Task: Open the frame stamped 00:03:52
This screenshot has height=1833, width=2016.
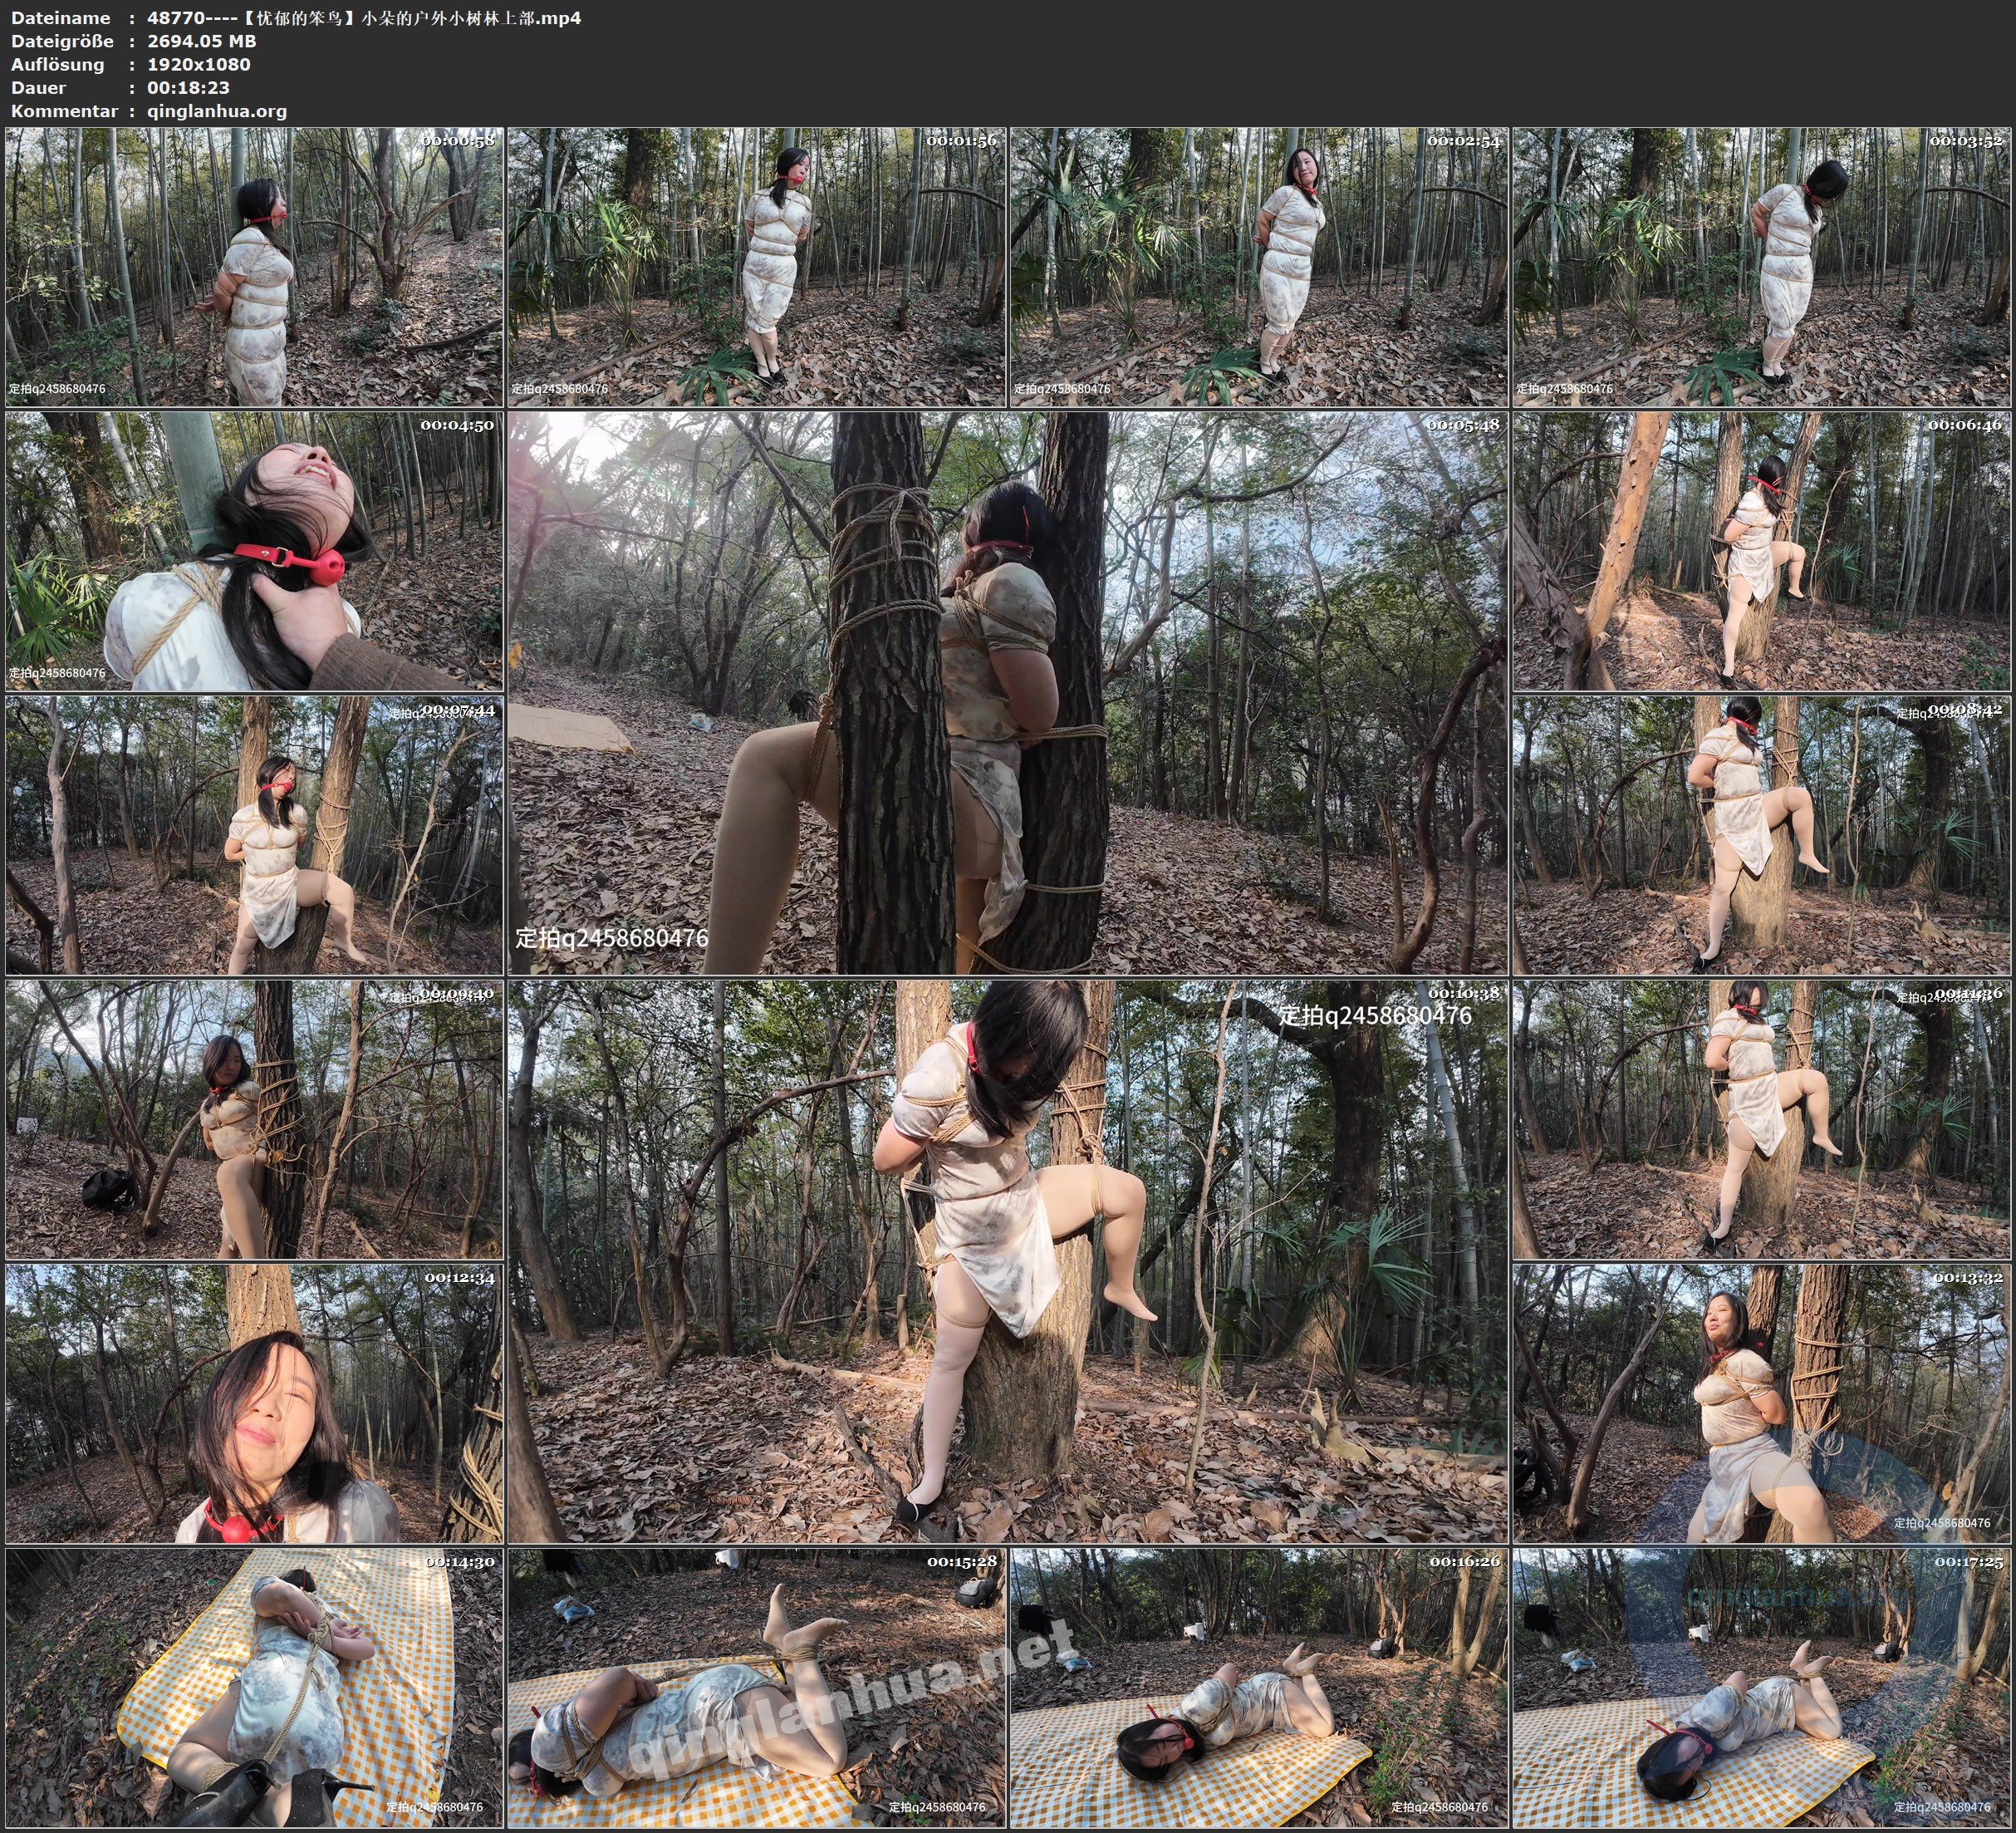Action: click(1762, 266)
